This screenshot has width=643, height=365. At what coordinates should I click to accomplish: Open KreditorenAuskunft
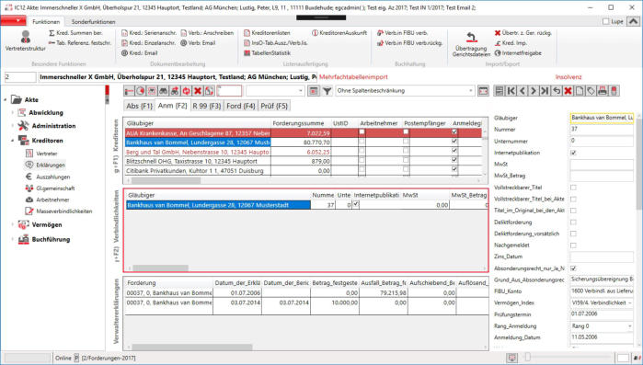pyautogui.click(x=339, y=33)
